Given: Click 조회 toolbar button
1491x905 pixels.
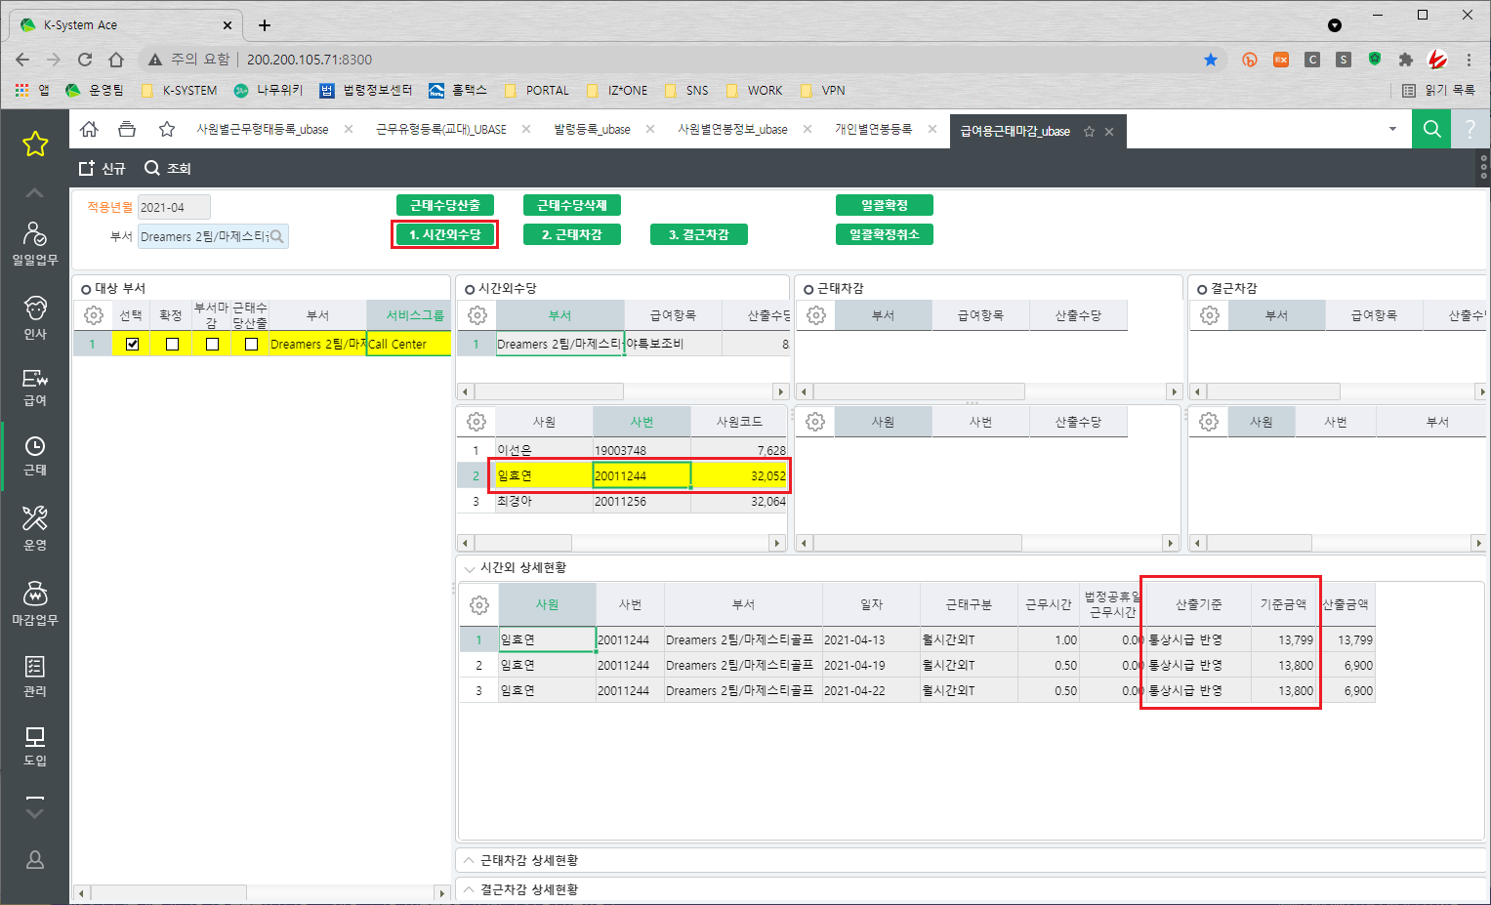Looking at the screenshot, I should [x=167, y=168].
